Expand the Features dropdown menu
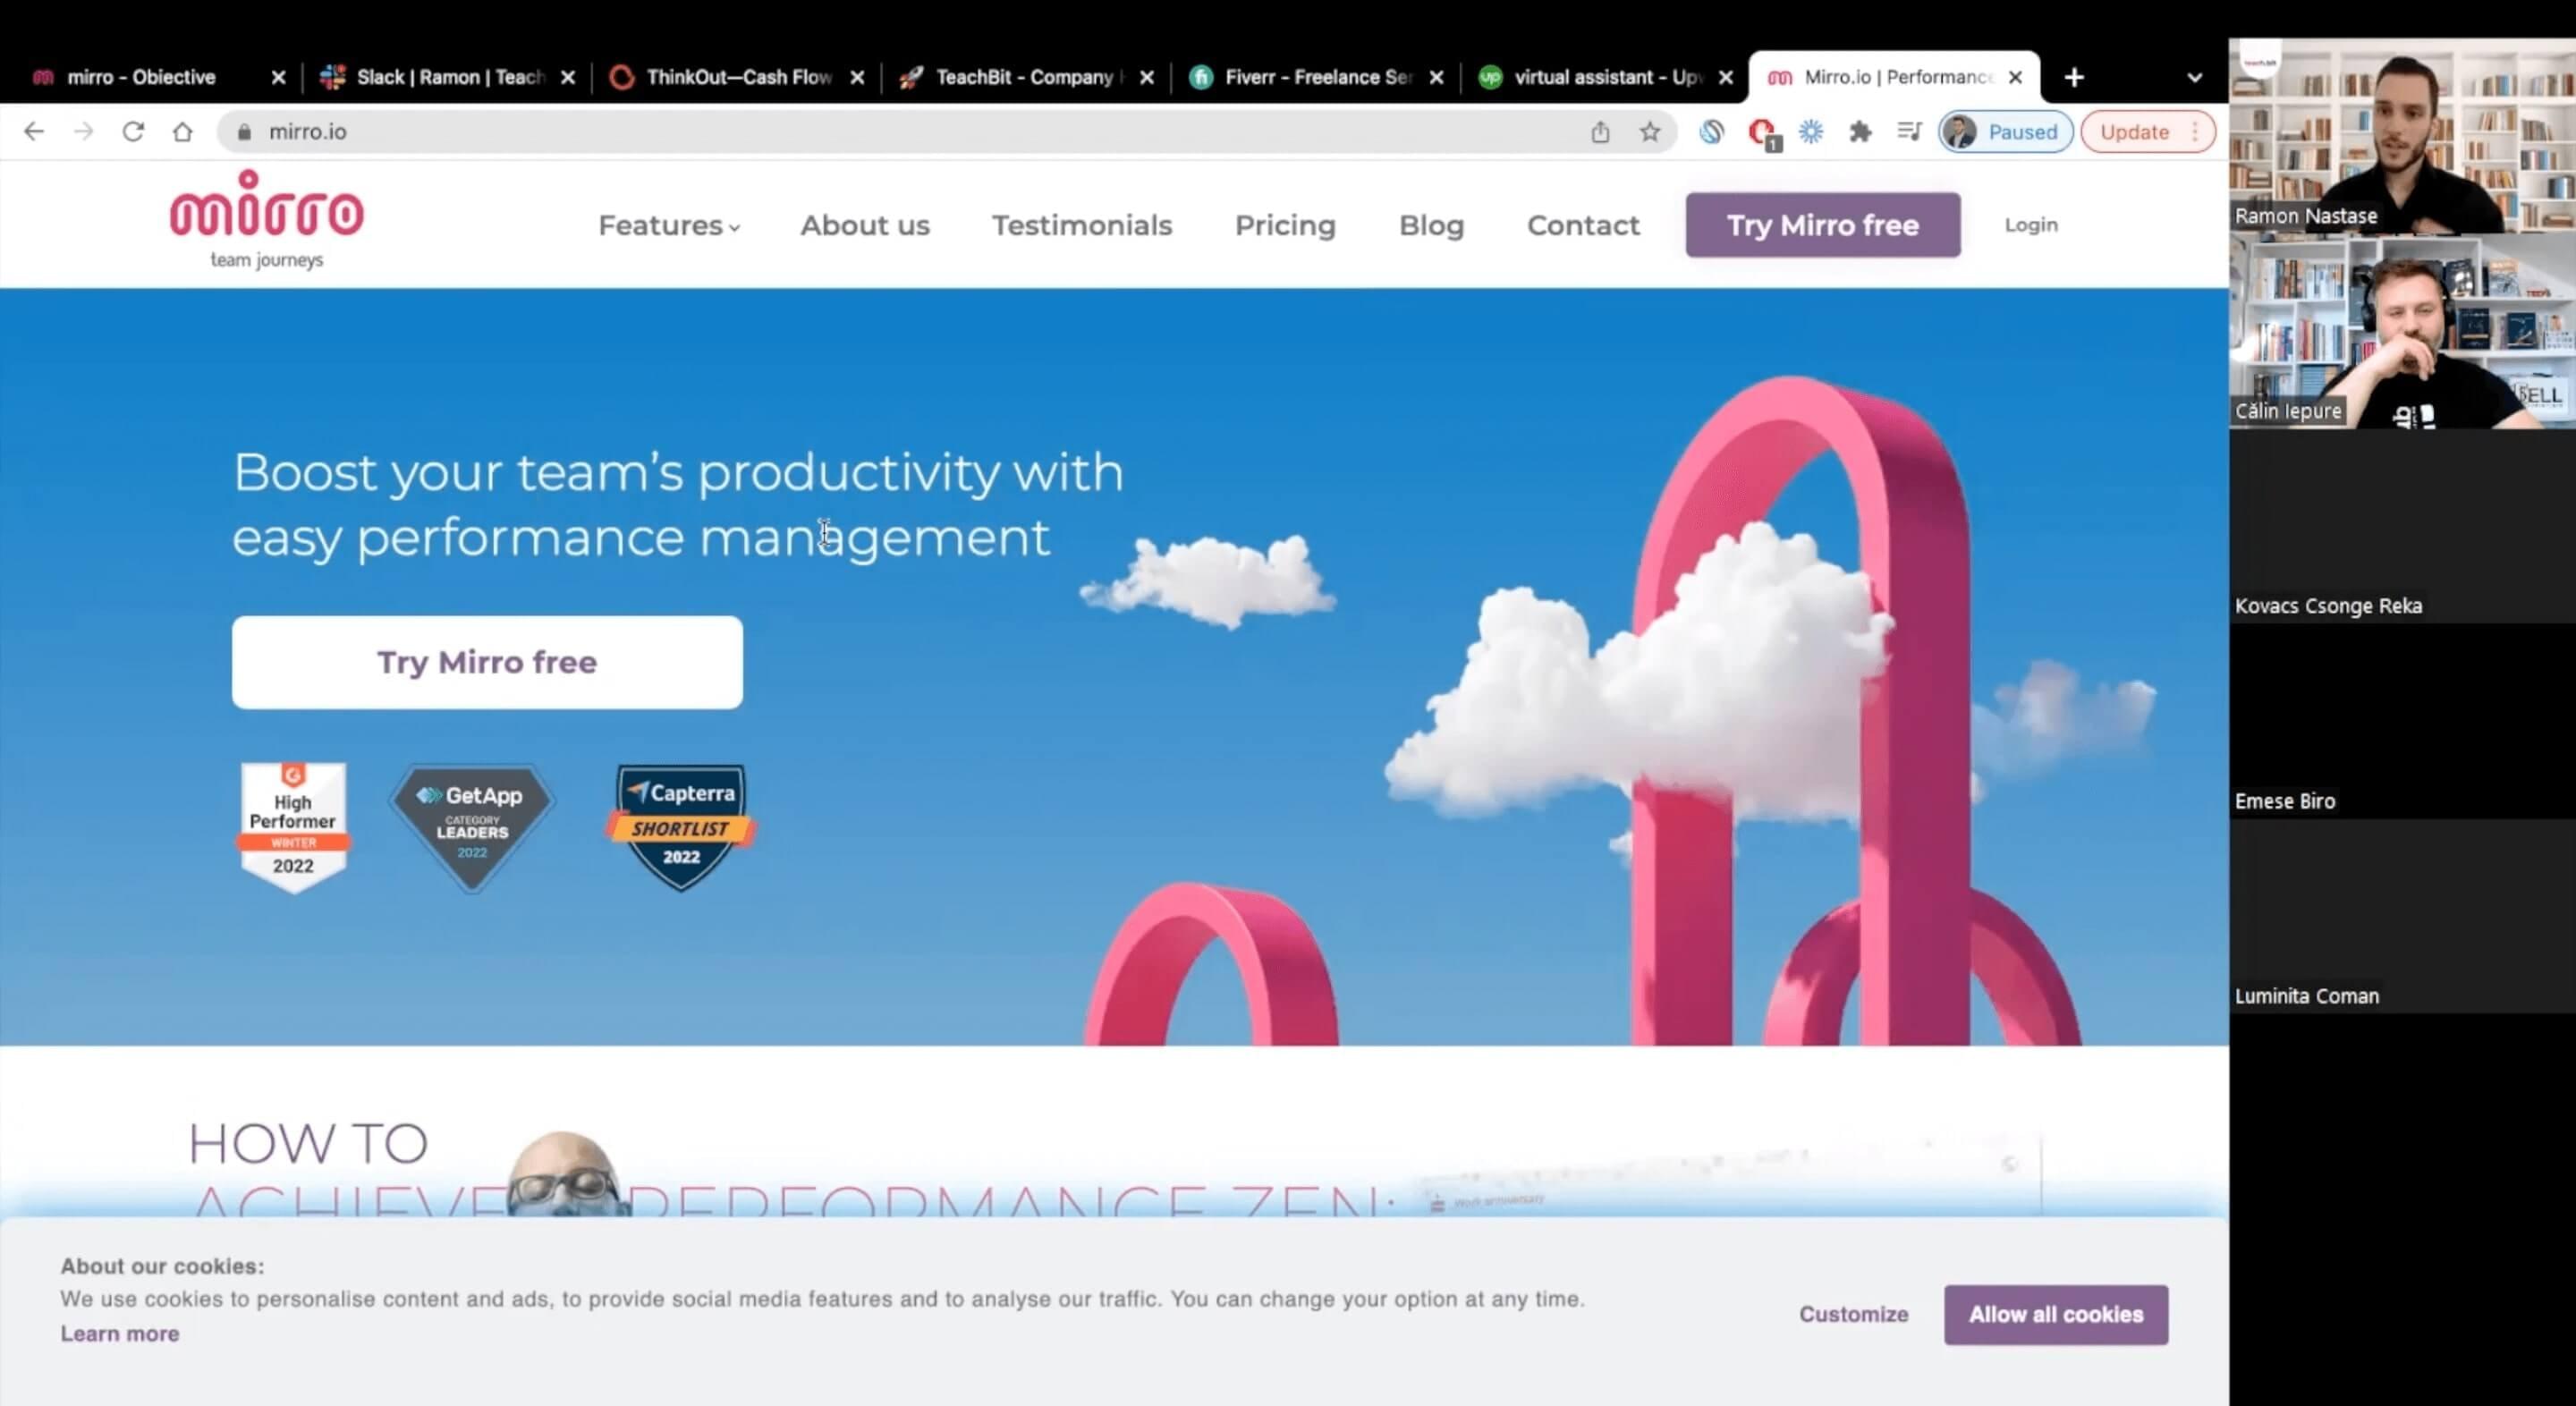 (668, 226)
